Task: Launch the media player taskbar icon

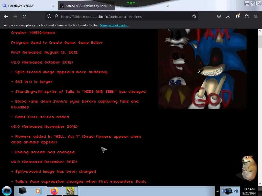Action: 38,191
